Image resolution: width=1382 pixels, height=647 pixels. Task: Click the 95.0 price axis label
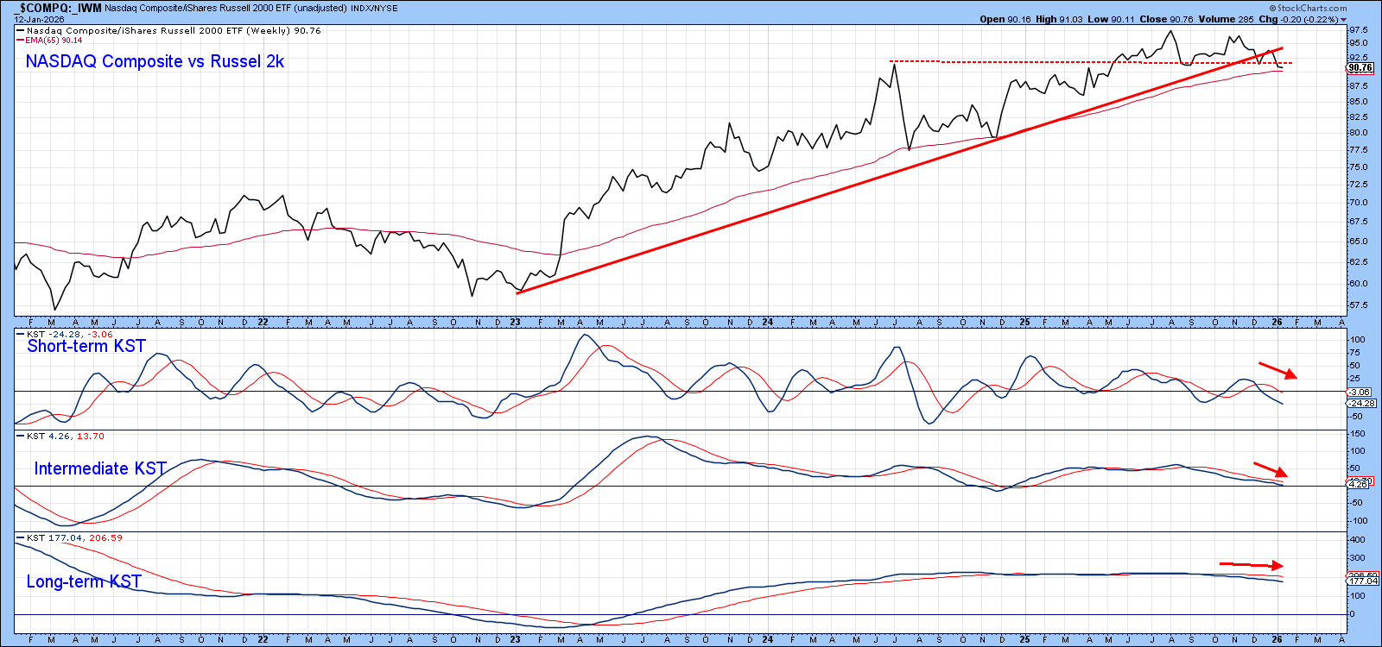[x=1359, y=42]
